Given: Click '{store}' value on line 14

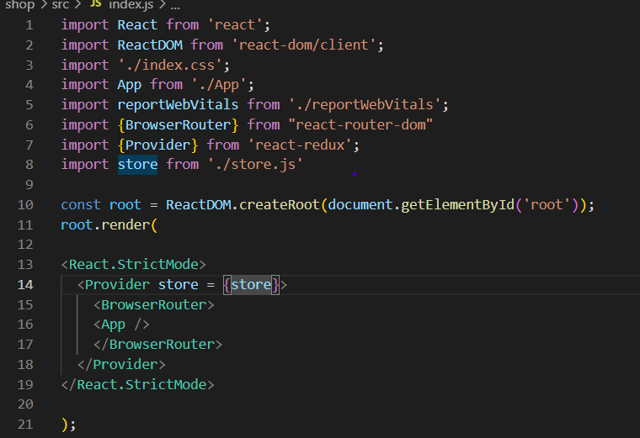Looking at the screenshot, I should coord(251,285).
